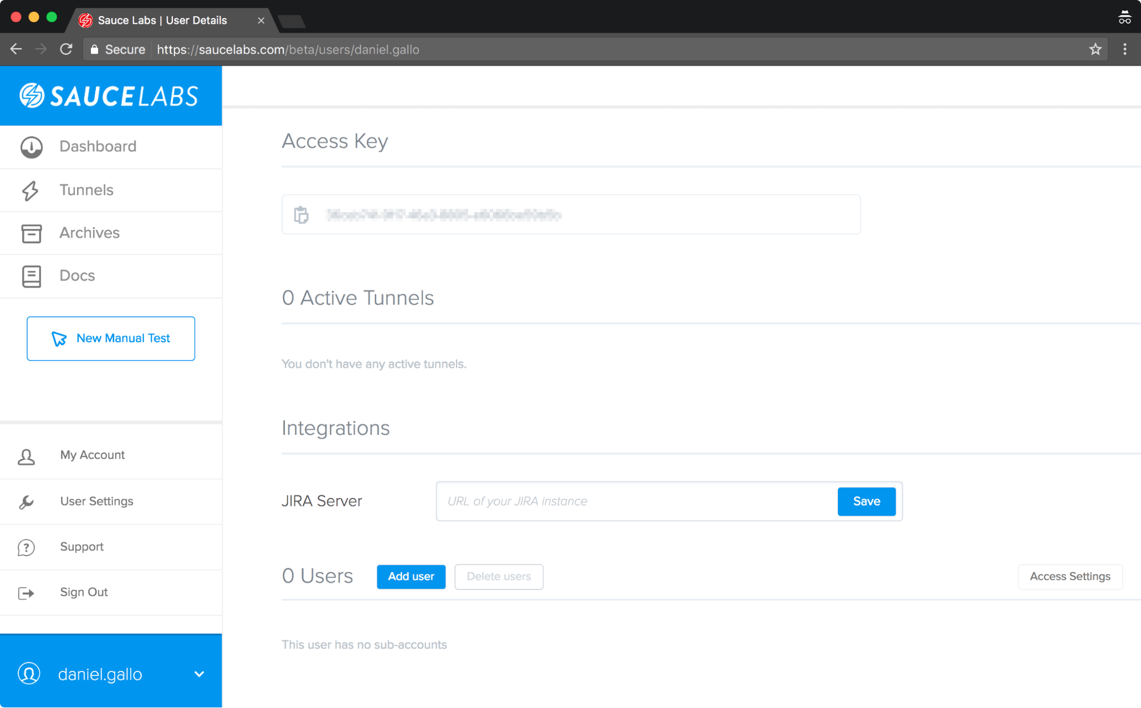Viewport: 1141px width, 708px height.
Task: Open the Dashboard menu item
Action: pos(111,147)
